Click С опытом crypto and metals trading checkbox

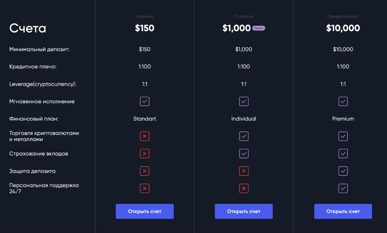[x=244, y=136]
